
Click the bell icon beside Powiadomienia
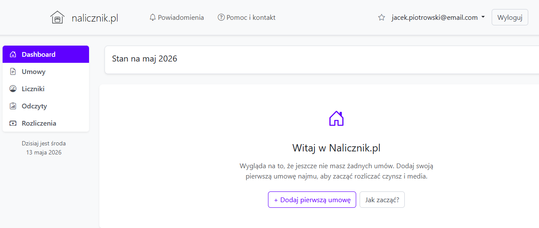point(152,18)
